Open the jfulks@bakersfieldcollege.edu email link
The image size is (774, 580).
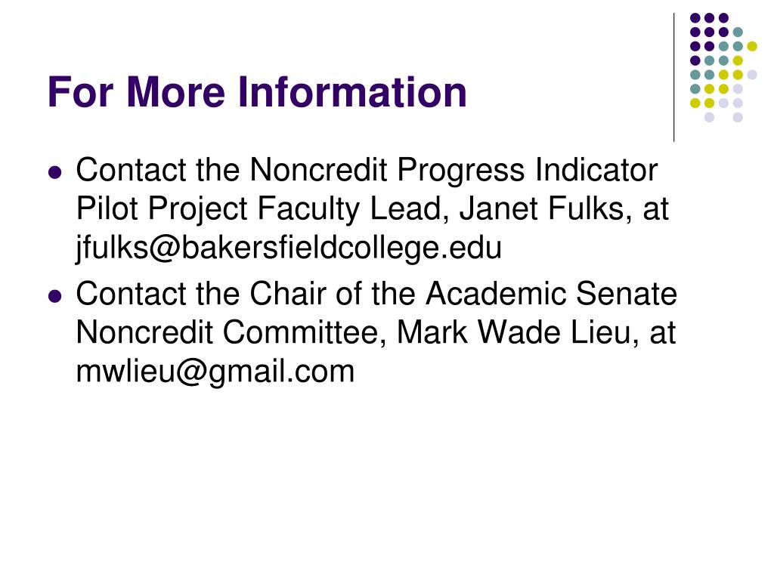tap(289, 248)
